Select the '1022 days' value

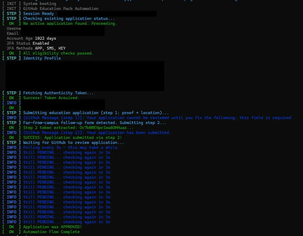[45, 38]
